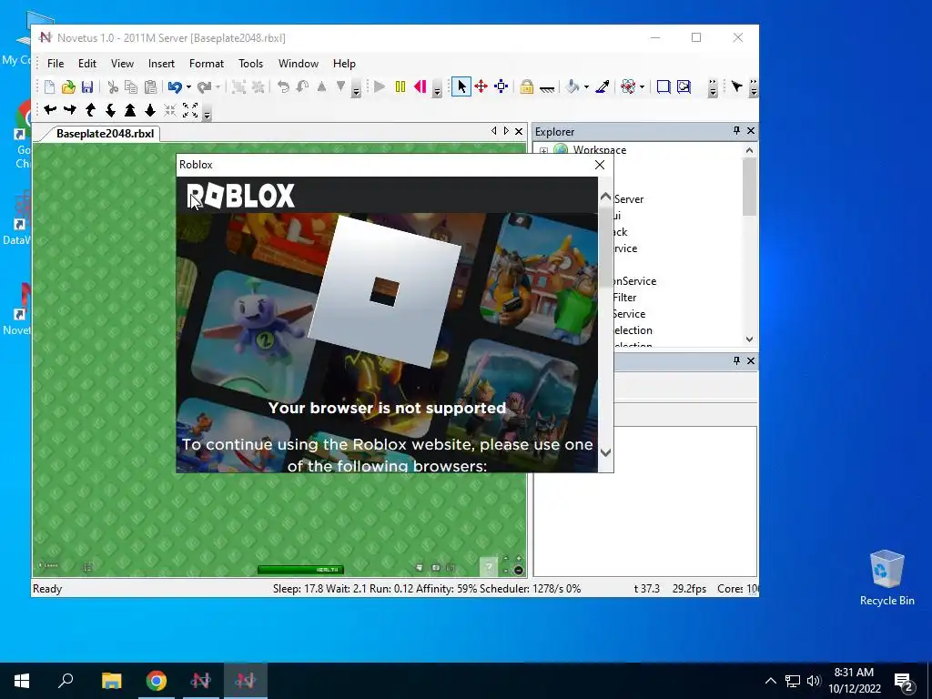Viewport: 932px width, 699px height.
Task: Open the Redo history dropdown arrow
Action: tap(218, 86)
